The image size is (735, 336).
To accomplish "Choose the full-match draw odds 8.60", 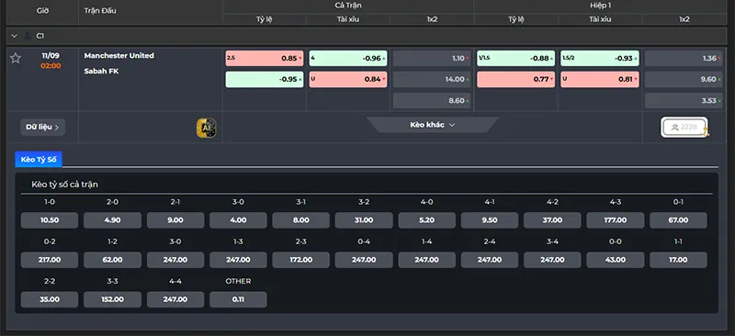I will [432, 100].
